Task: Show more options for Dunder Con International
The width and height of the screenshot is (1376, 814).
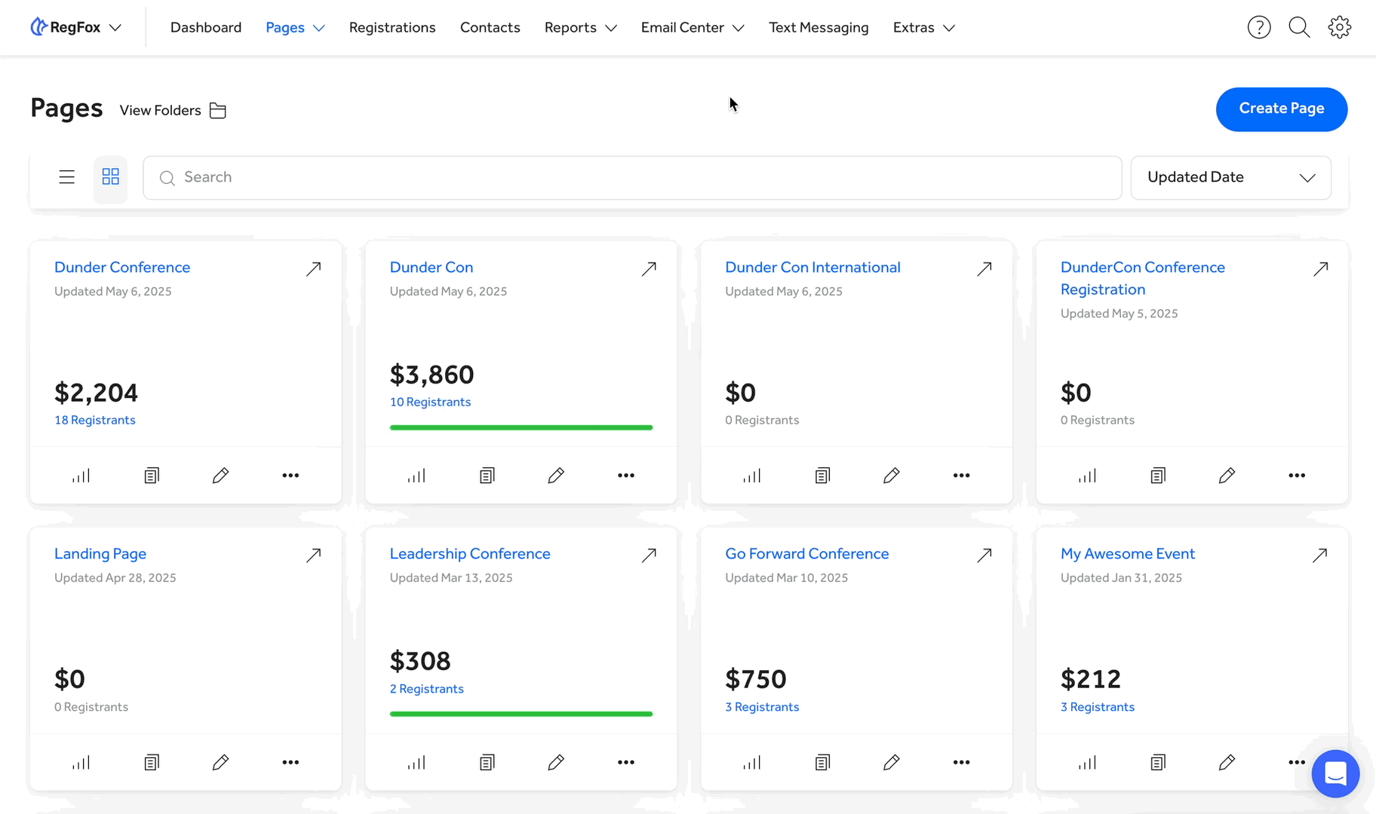Action: [961, 476]
